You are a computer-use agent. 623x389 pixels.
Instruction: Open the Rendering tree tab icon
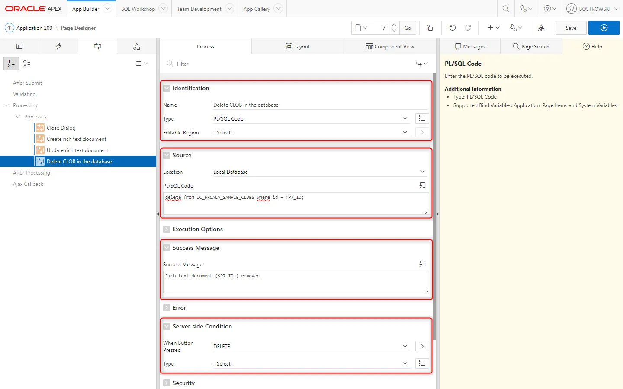point(19,46)
